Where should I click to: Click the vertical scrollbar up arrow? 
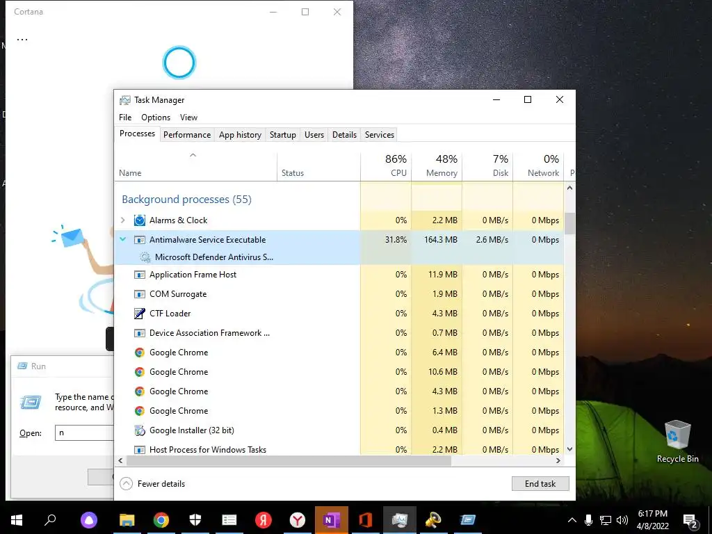pyautogui.click(x=570, y=188)
